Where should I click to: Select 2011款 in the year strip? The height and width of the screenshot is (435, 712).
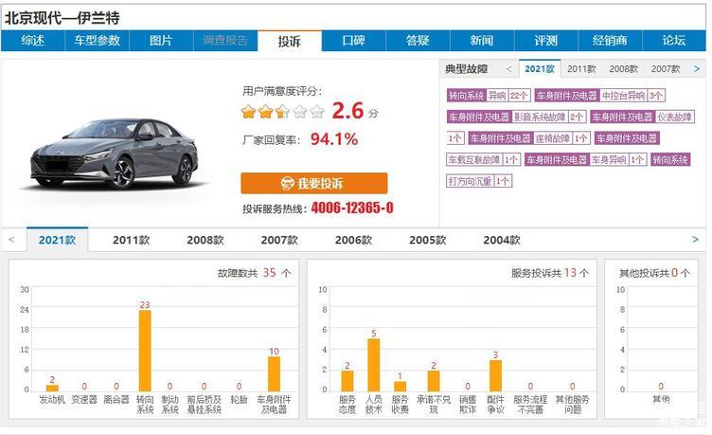point(132,240)
